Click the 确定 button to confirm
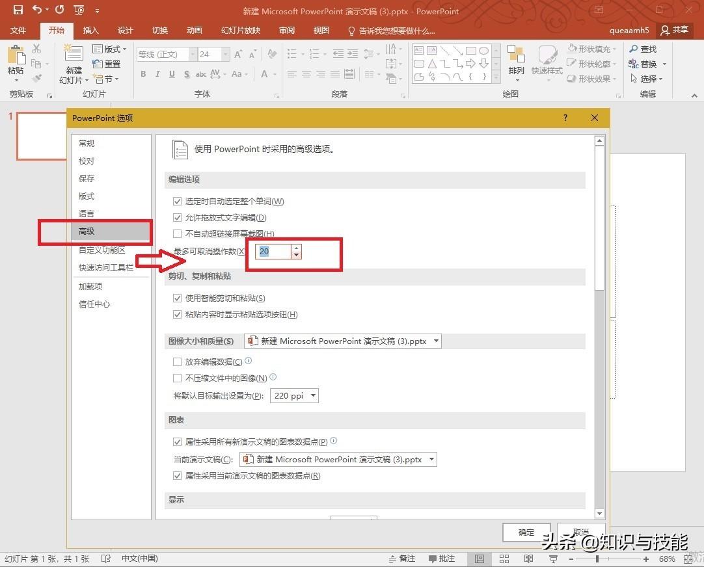 point(526,532)
